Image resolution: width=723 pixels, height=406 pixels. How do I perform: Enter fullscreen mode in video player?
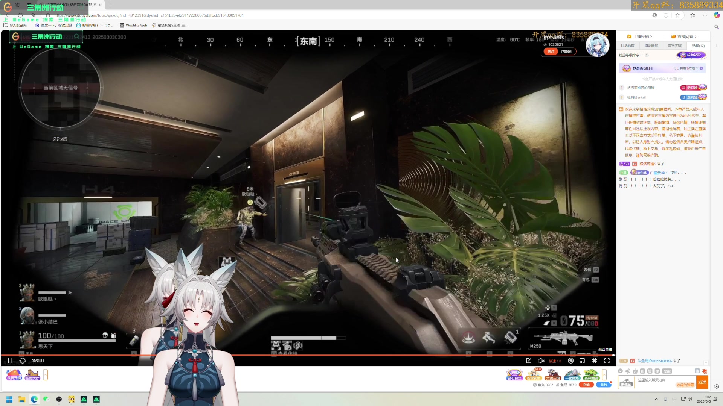point(607,361)
